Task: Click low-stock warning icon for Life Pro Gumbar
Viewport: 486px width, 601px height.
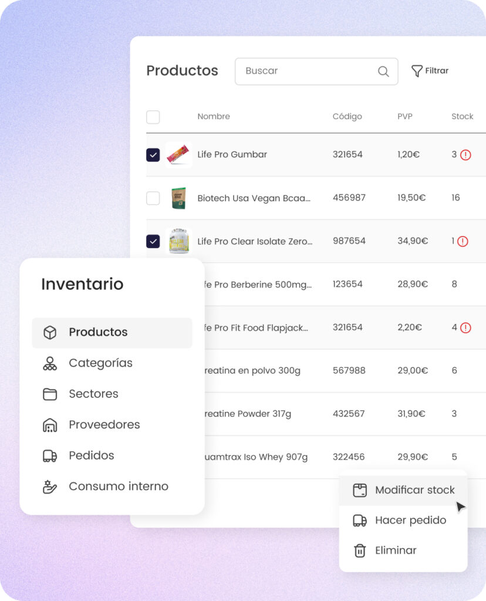Action: point(465,155)
